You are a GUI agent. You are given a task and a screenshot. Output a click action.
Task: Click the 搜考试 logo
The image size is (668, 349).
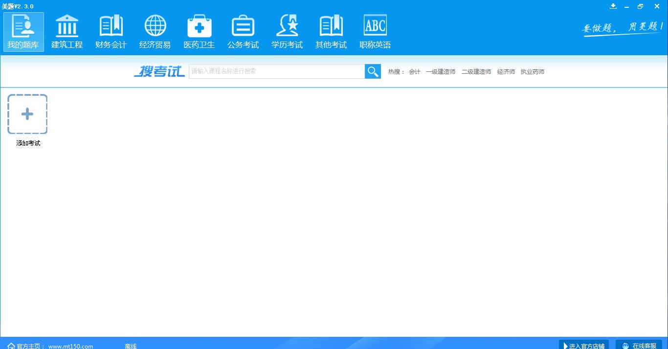pyautogui.click(x=159, y=71)
